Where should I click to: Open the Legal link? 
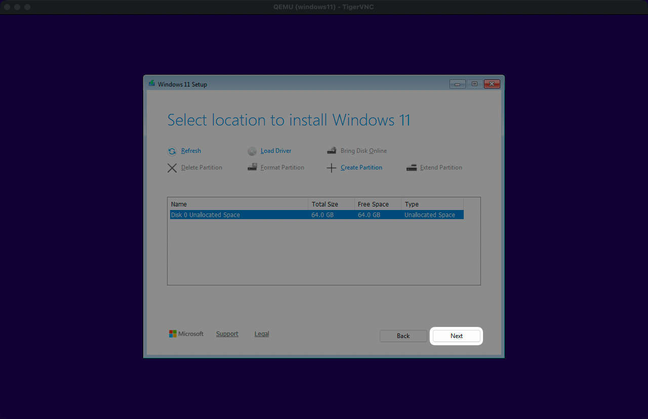click(x=262, y=334)
